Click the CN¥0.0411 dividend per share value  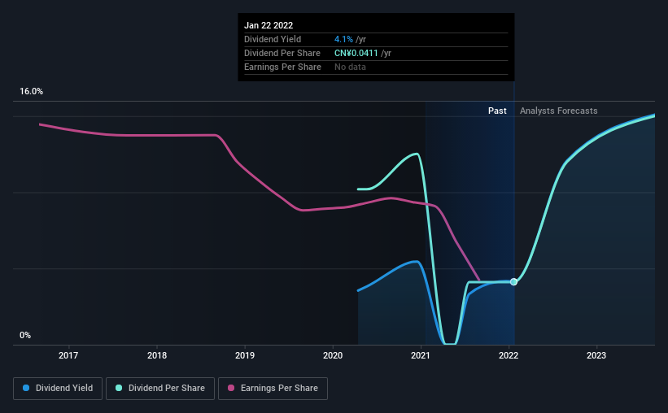[x=356, y=53]
